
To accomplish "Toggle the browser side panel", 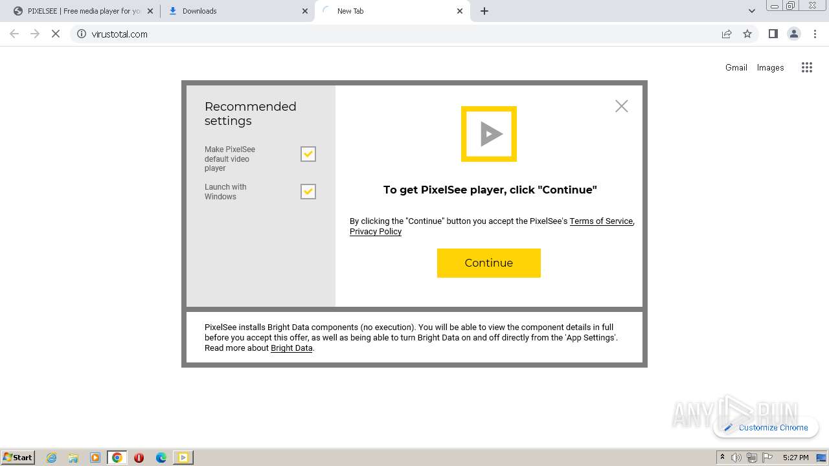I will coord(773,34).
